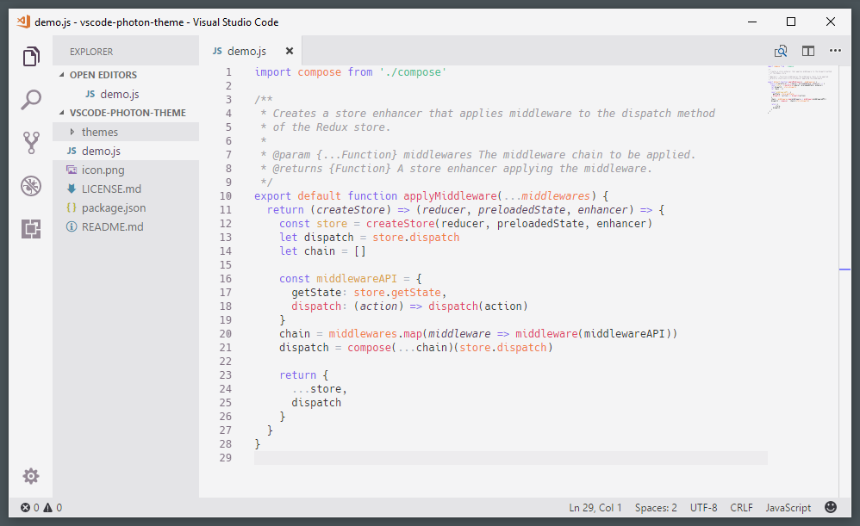This screenshot has width=860, height=526.
Task: Click the JS icon on the demo.js tab
Action: [217, 51]
